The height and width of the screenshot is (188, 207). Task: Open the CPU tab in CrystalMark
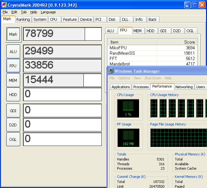coord(55,19)
